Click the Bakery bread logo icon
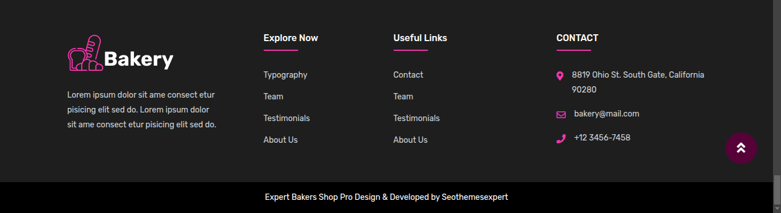Image resolution: width=781 pixels, height=213 pixels. point(85,53)
